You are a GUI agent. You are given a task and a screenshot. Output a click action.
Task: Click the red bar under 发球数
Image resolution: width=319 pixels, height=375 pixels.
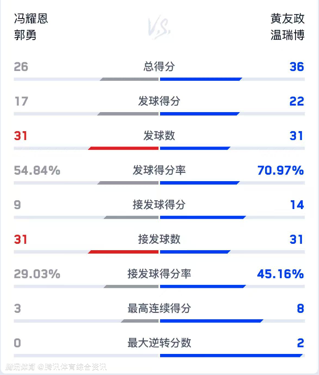coord(123,148)
